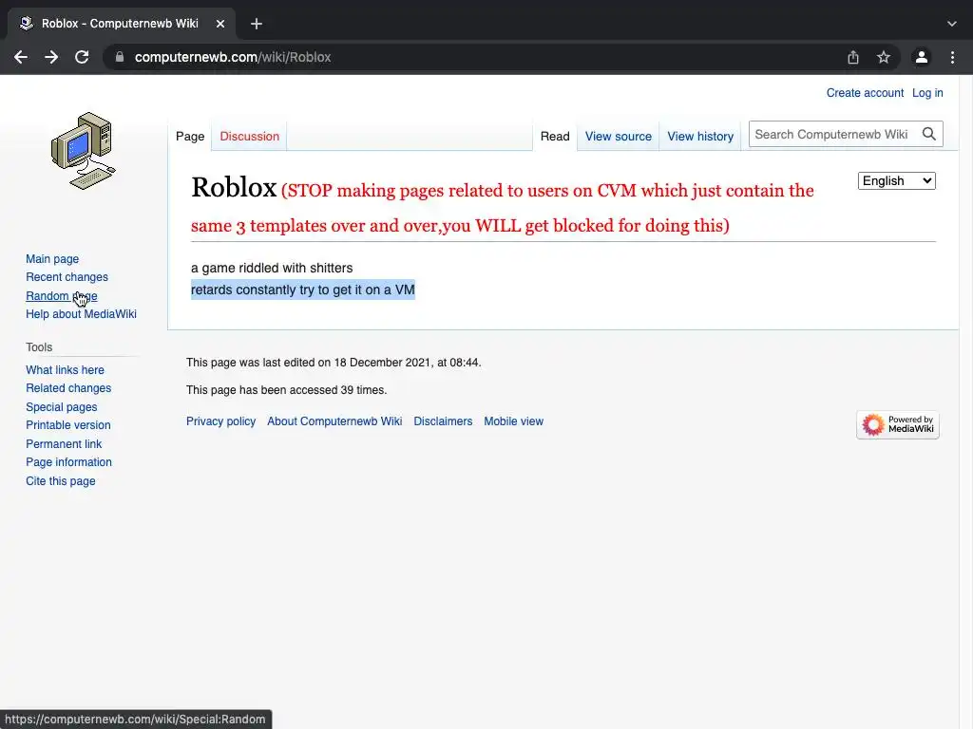Screen dimensions: 973x729
Task: Click Printable version link
Action: [x=68, y=425]
